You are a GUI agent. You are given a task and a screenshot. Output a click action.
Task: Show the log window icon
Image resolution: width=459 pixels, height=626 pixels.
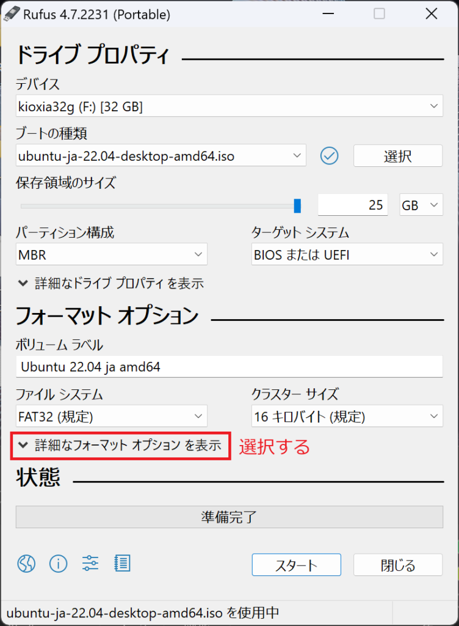coord(122,564)
